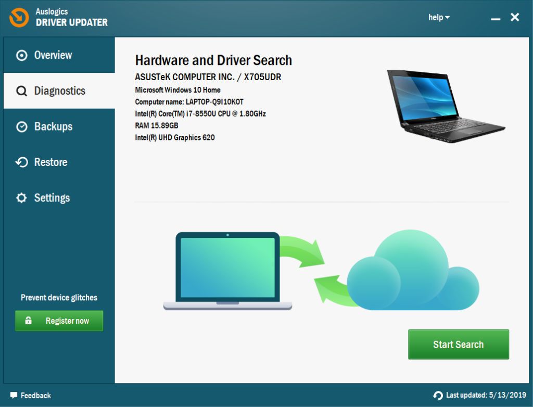Expand the help dropdown menu
Image resolution: width=533 pixels, height=407 pixels.
coord(439,18)
